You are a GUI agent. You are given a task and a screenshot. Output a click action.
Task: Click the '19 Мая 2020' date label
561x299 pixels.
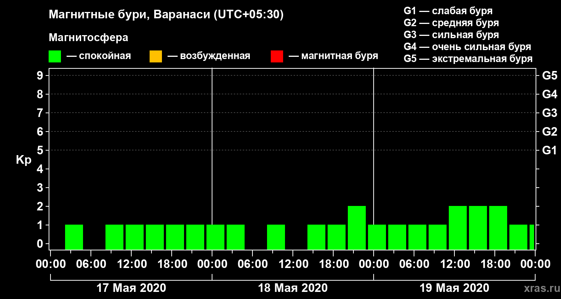point(454,288)
